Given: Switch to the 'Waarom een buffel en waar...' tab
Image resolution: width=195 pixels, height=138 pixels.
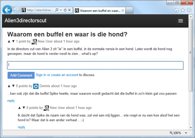Looking at the screenshot, I should tap(99, 11).
